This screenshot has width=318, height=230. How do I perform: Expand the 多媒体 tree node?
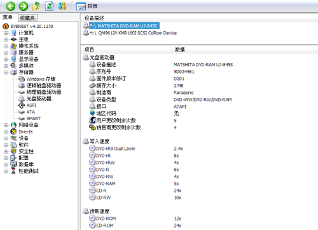click(6, 66)
